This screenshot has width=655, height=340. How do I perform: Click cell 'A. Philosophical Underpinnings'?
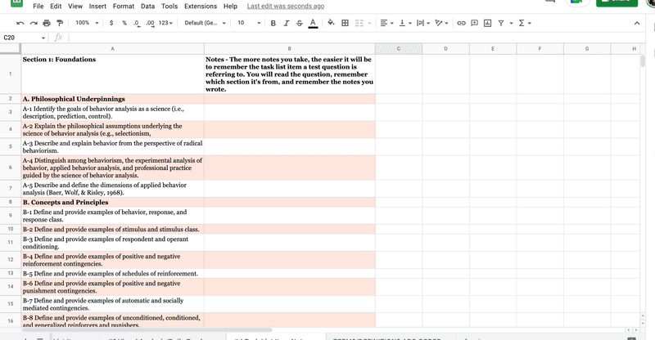coord(112,99)
